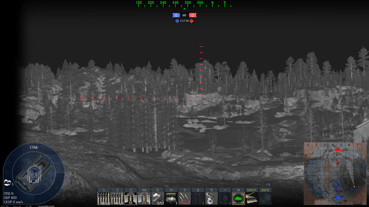Call the artillery strike in slot 5
This screenshot has width=369, height=207.
pos(184,198)
